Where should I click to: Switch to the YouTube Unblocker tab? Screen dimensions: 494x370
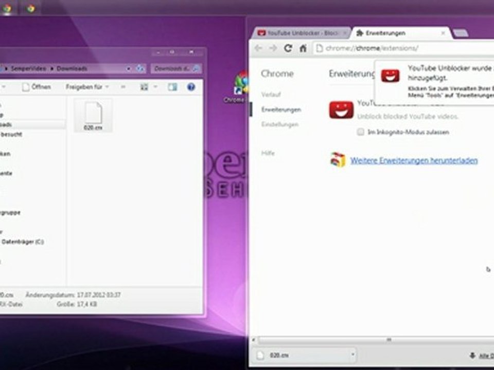click(302, 33)
